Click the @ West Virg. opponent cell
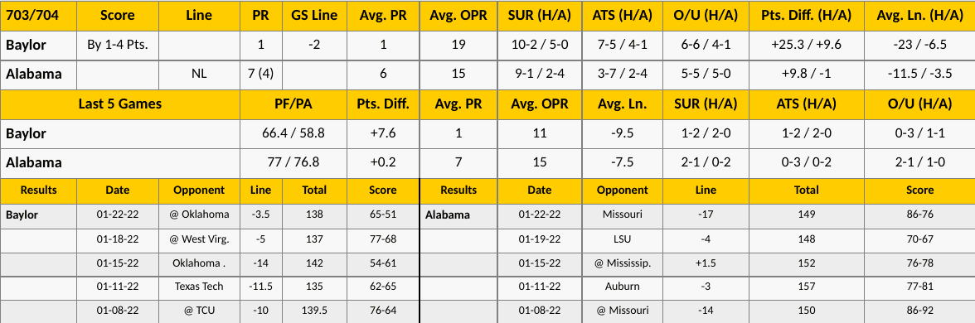Screen dimensions: 975x323 coord(199,239)
